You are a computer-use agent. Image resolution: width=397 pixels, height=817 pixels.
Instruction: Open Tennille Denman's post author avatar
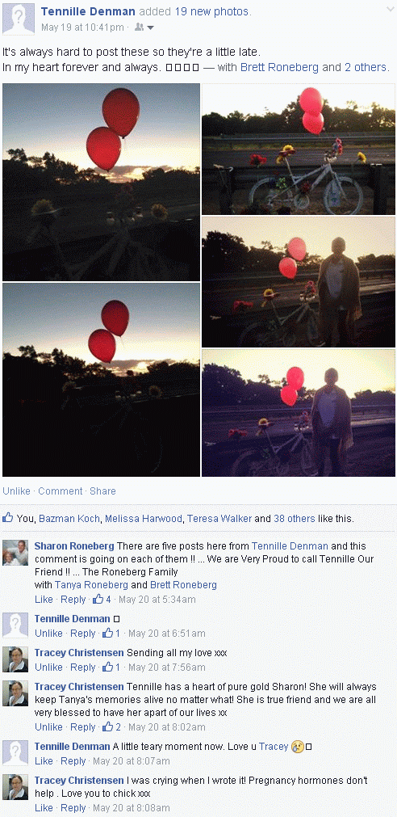point(19,19)
